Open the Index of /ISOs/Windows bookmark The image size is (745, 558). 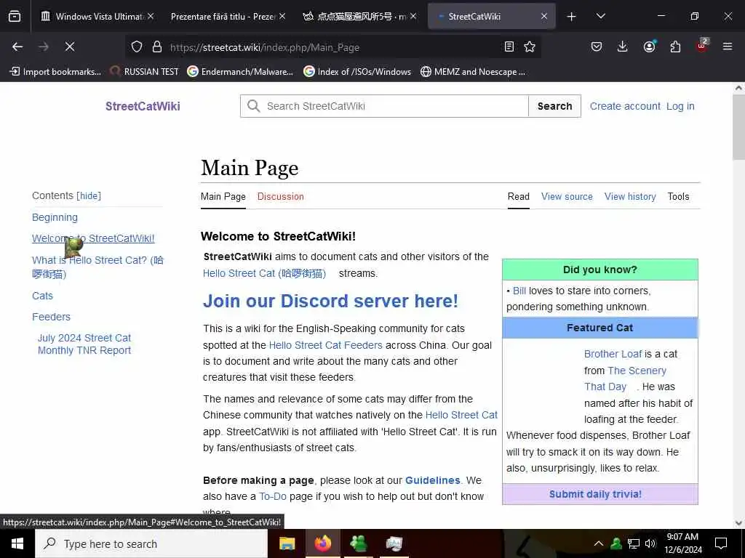[357, 72]
